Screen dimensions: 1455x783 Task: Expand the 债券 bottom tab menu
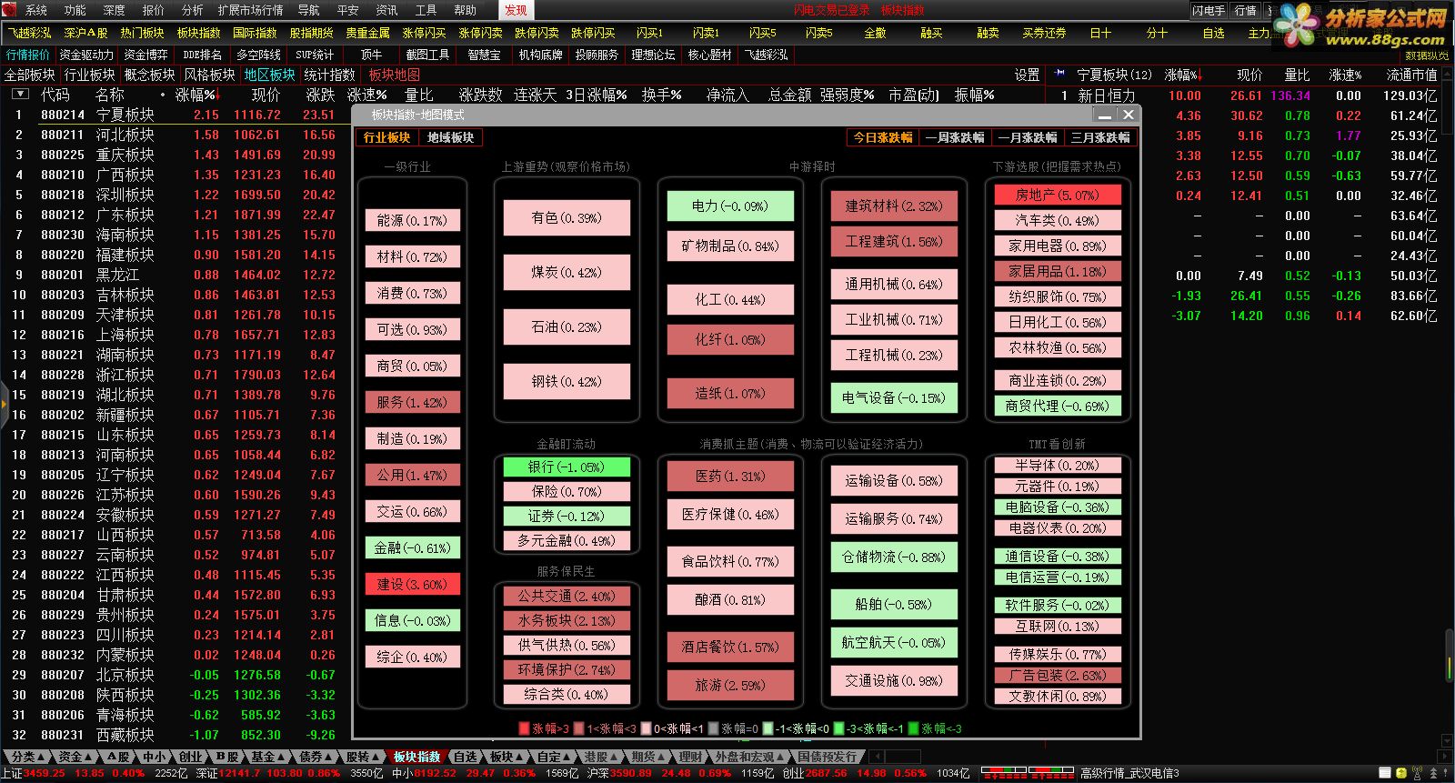316,757
